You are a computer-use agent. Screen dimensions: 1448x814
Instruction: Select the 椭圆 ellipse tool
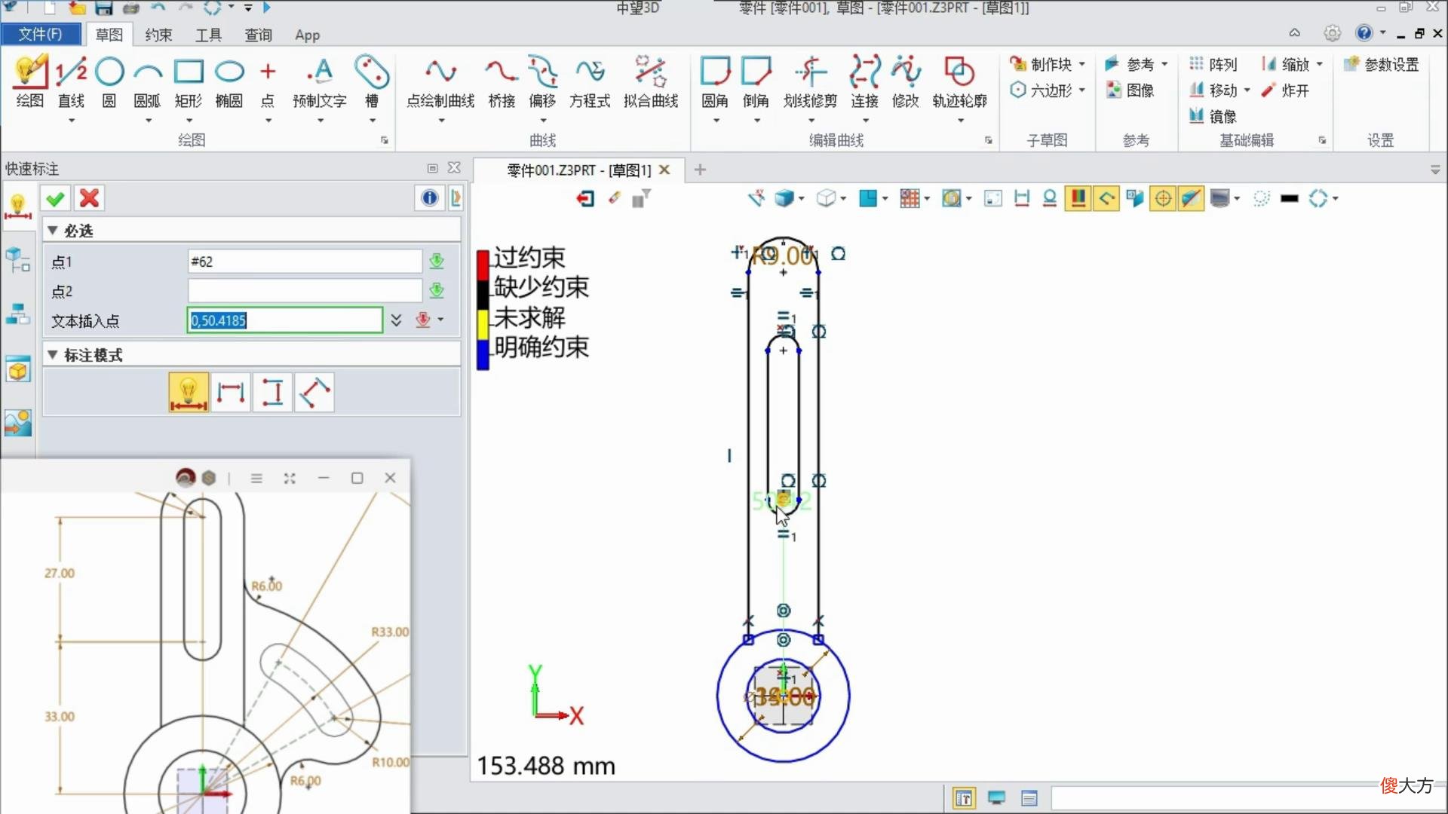point(229,81)
